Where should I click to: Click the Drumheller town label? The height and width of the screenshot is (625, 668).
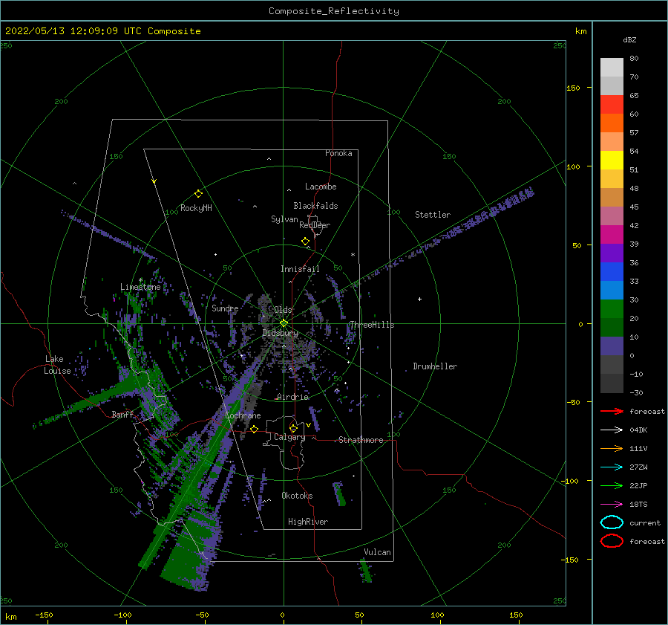pyautogui.click(x=435, y=366)
